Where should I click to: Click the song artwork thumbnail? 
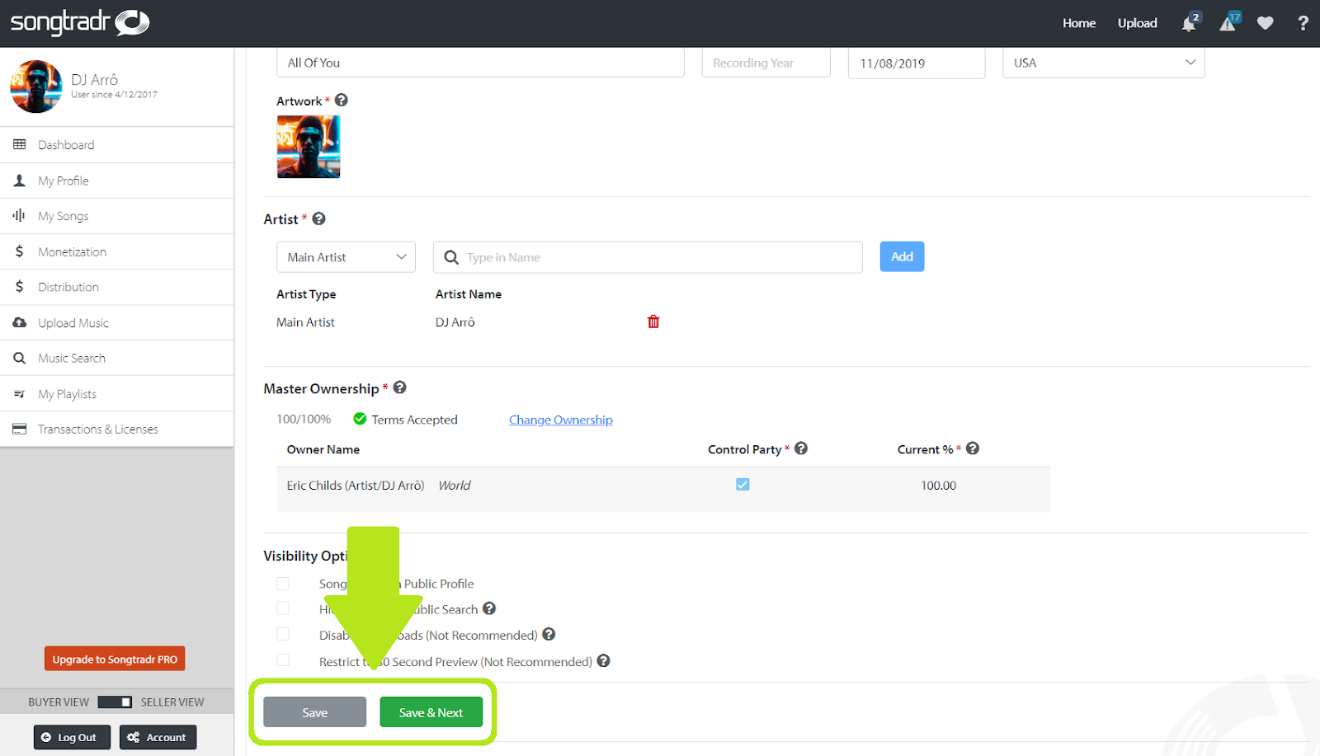coord(309,147)
